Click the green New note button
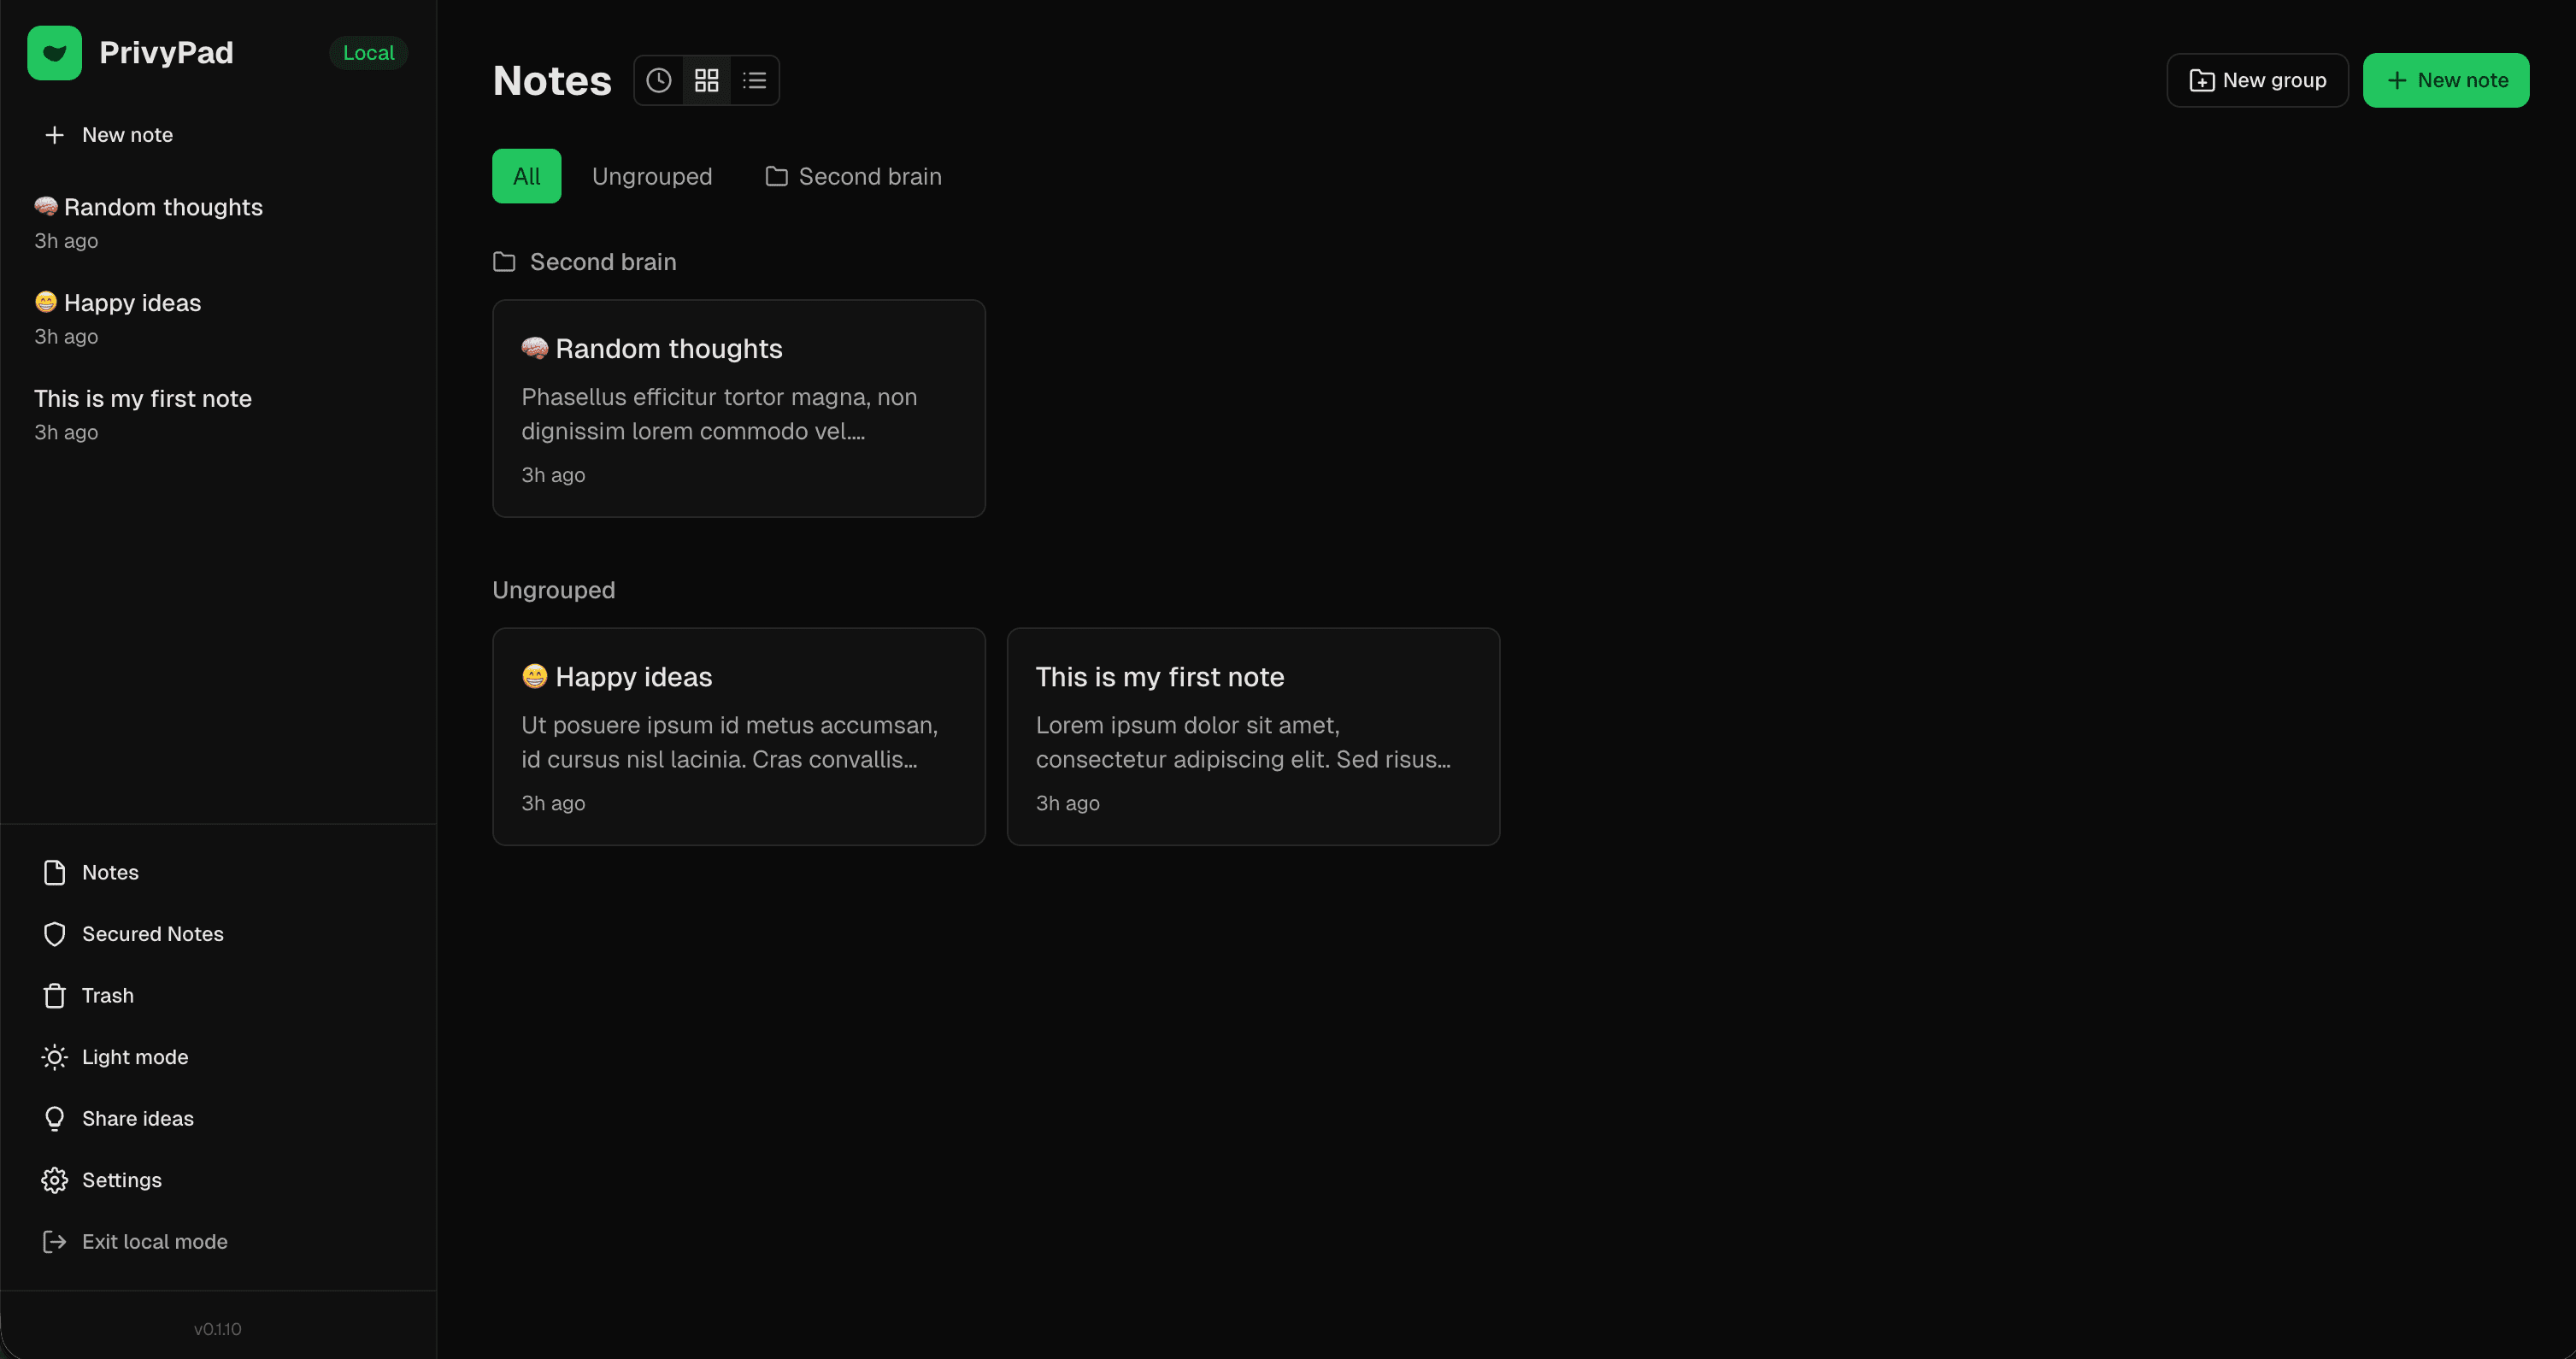2576x1359 pixels. [x=2446, y=80]
